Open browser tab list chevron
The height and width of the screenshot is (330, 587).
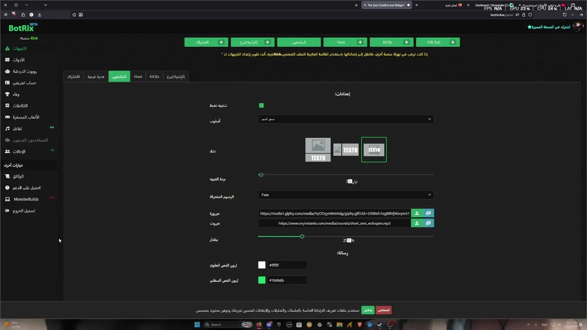(45, 5)
